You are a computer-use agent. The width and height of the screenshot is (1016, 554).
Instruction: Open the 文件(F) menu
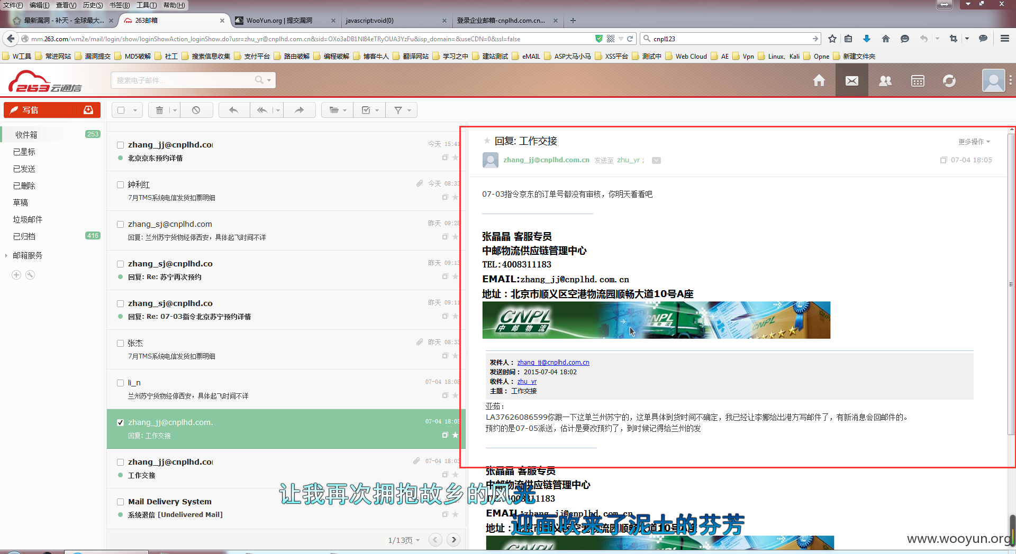click(13, 5)
